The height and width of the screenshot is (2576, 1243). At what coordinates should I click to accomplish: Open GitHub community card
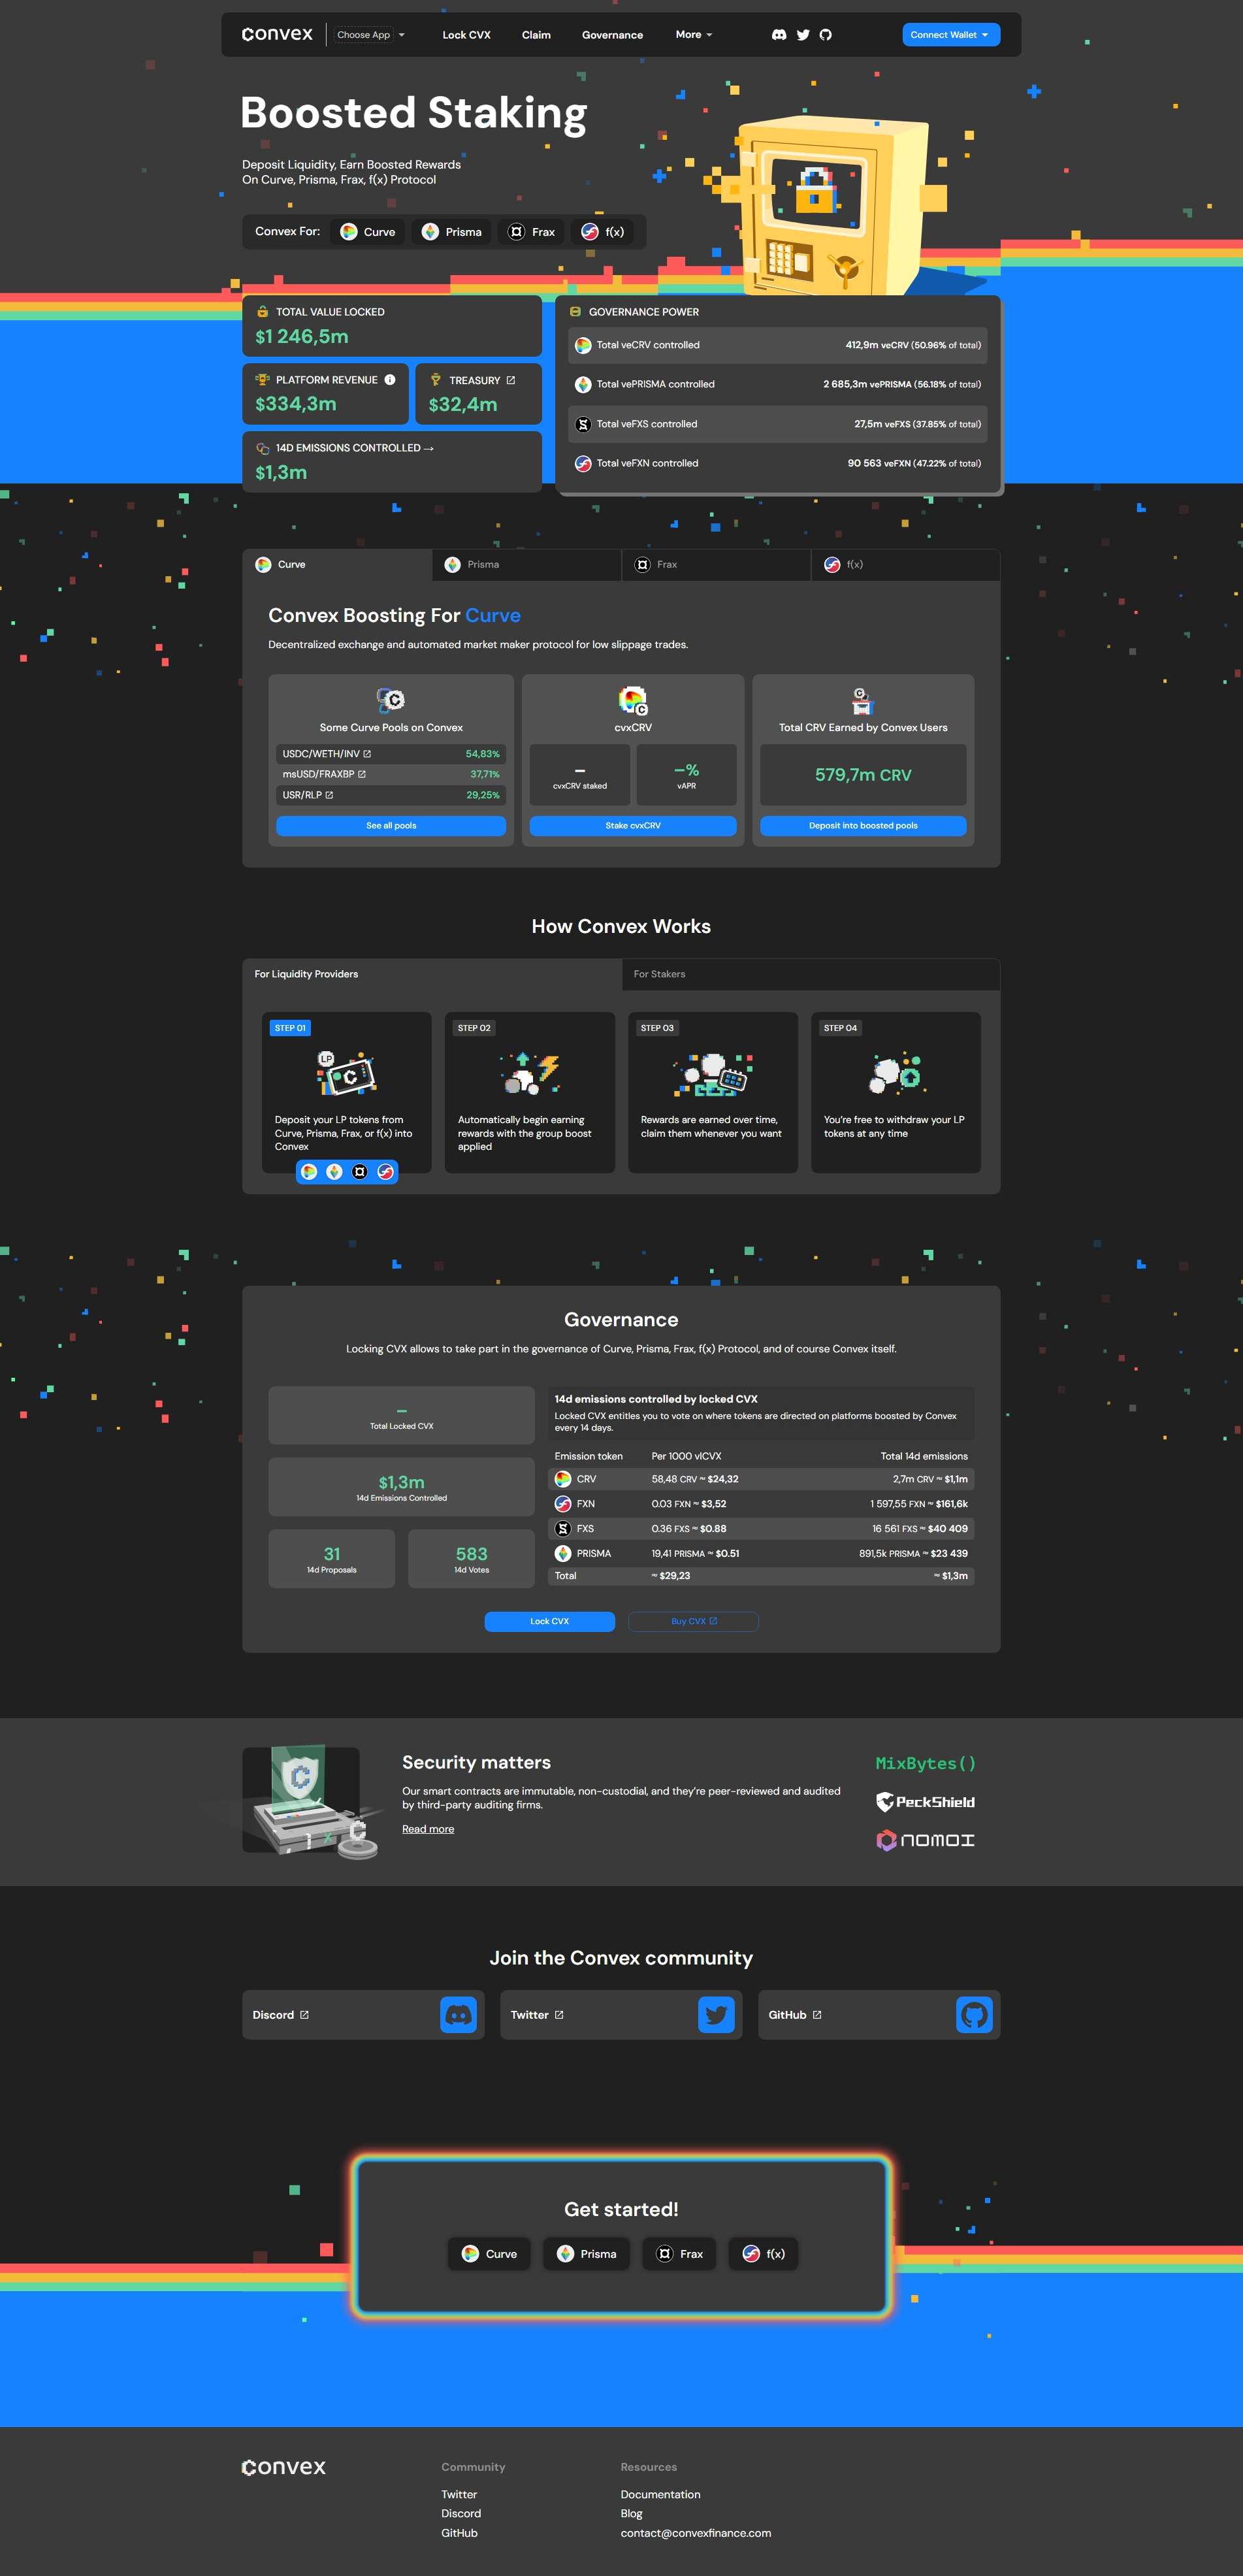tap(879, 2015)
